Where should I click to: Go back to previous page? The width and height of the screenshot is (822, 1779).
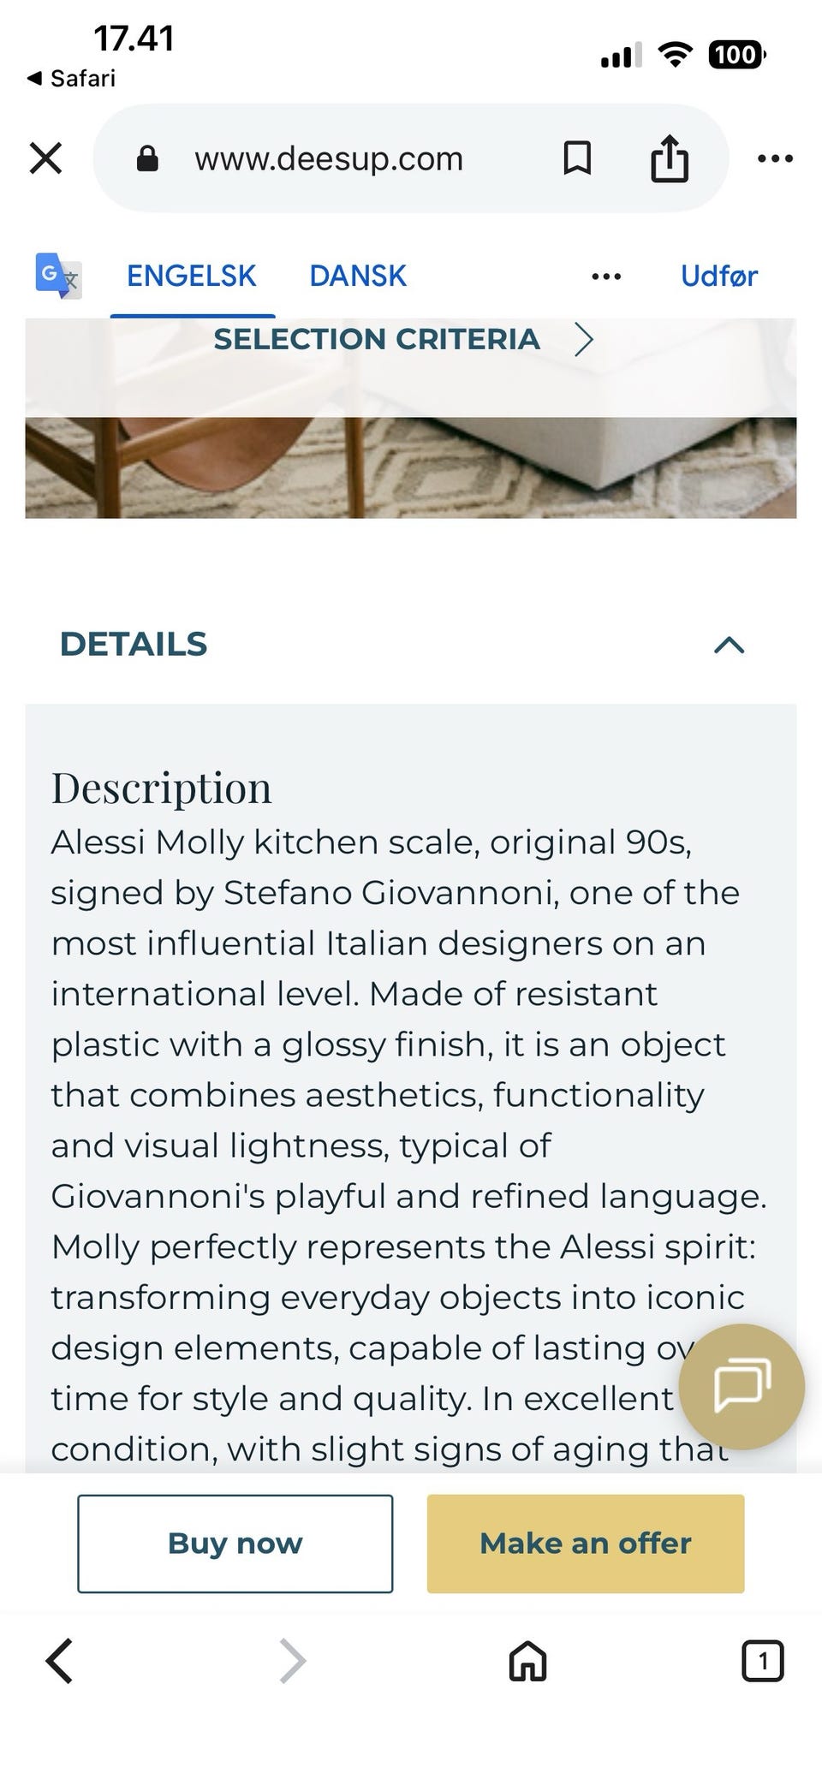(59, 1662)
